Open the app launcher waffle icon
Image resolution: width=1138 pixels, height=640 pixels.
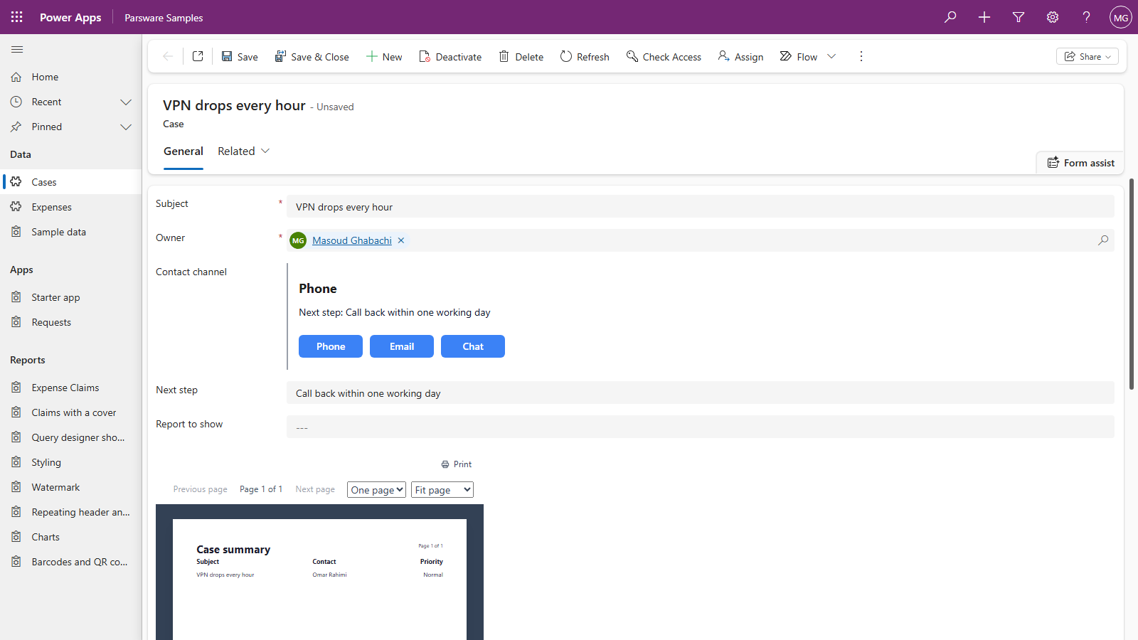click(17, 17)
